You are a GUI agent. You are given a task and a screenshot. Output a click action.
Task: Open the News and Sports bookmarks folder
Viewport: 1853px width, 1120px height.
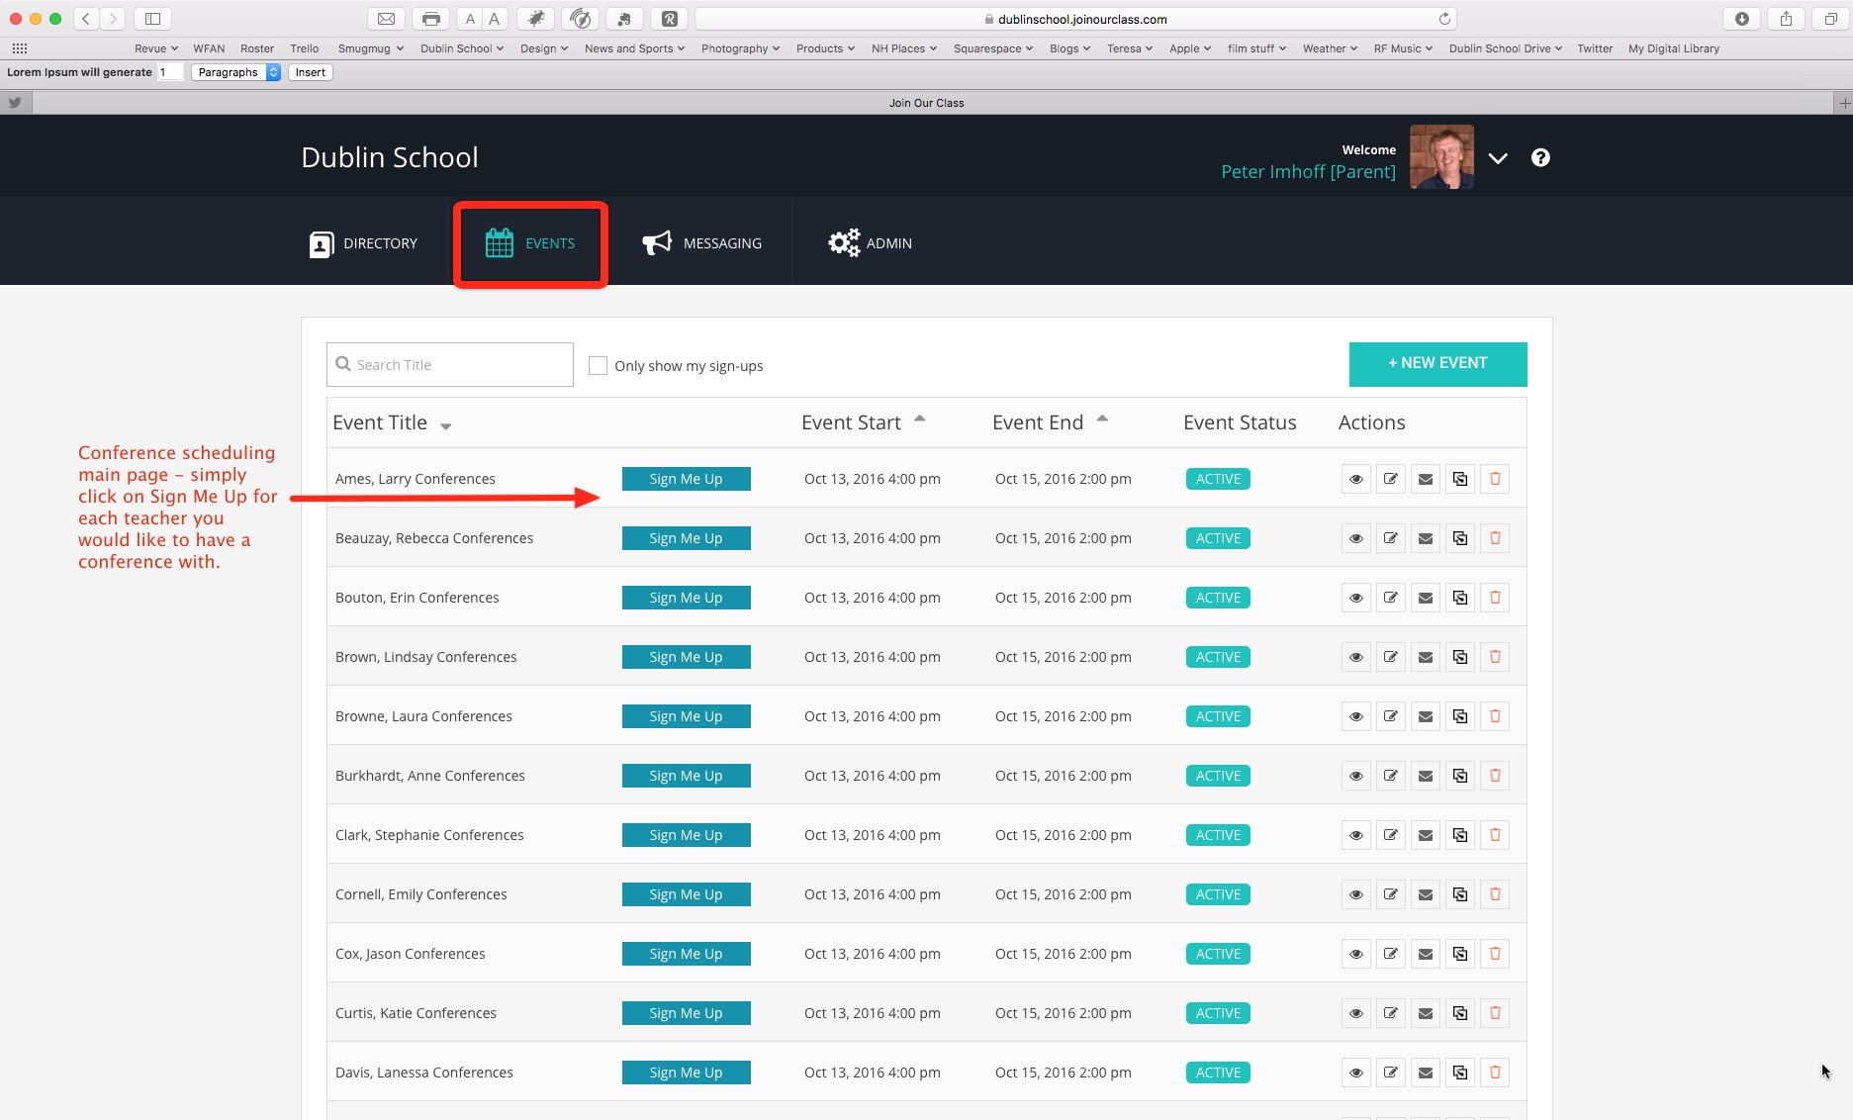click(x=634, y=48)
